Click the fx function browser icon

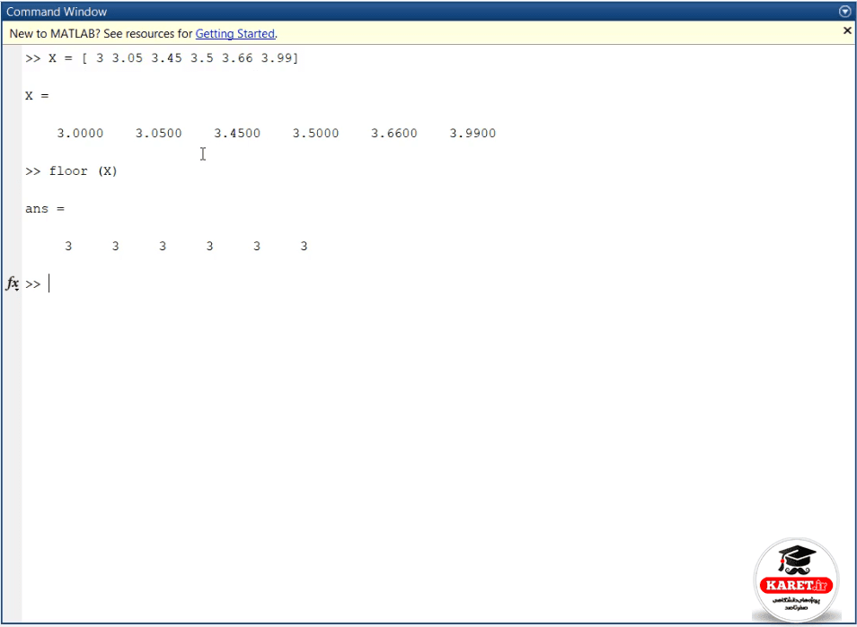point(13,283)
